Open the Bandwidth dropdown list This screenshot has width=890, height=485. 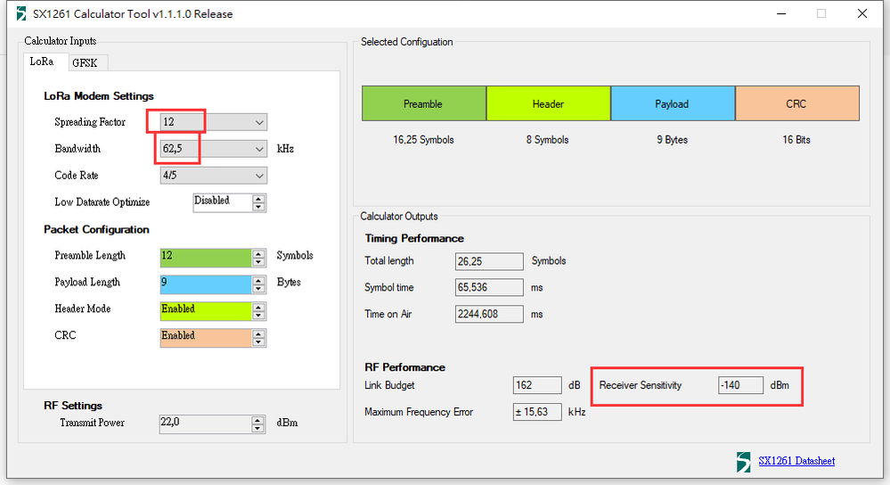259,149
